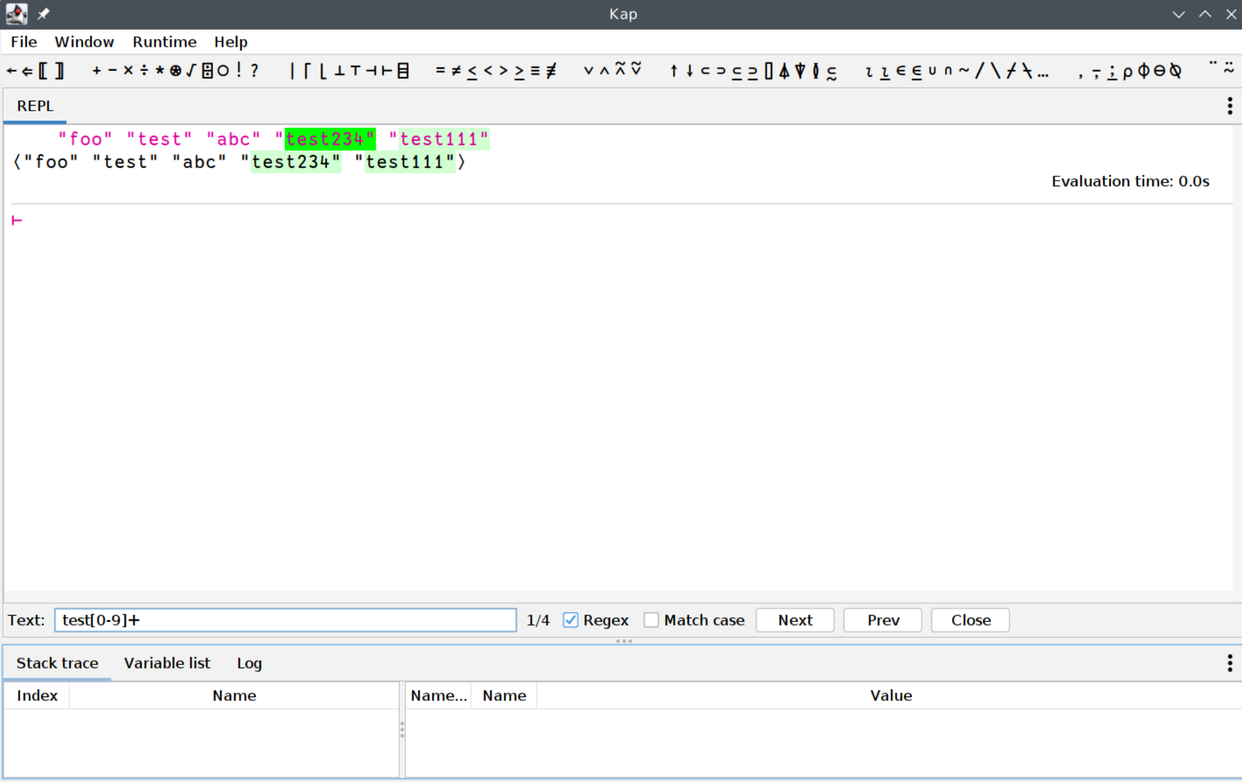Go to the Next search match

coord(795,620)
